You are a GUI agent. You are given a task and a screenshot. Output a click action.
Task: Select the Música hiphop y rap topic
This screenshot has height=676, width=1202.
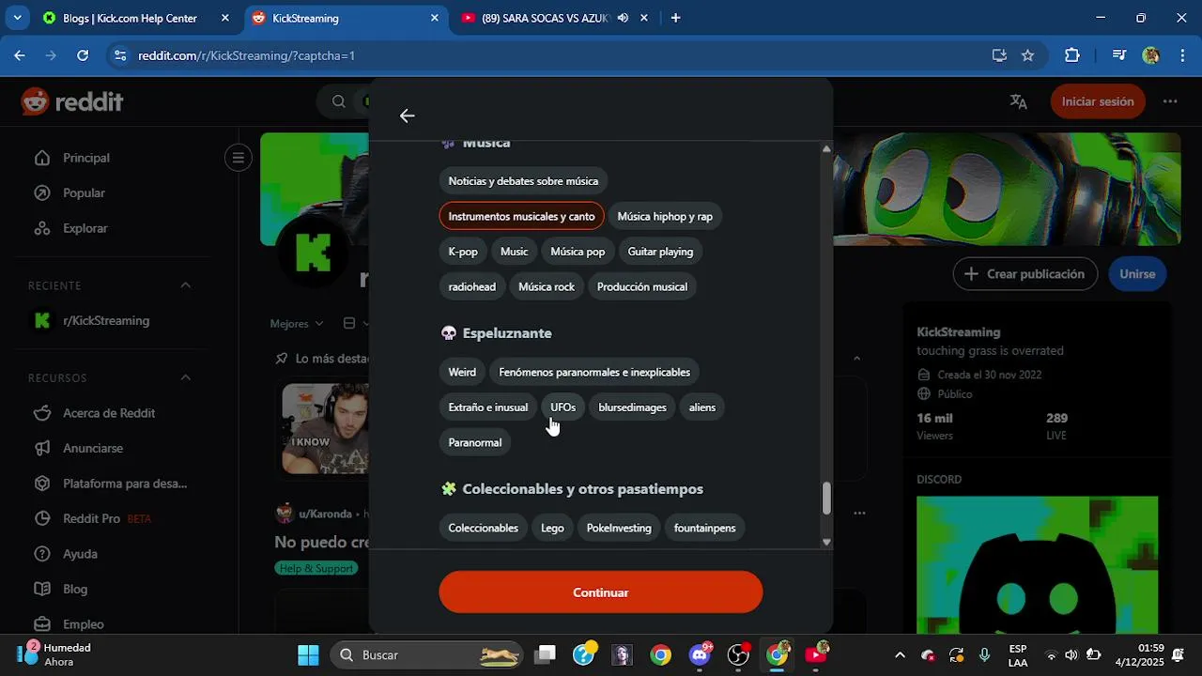[x=665, y=216]
